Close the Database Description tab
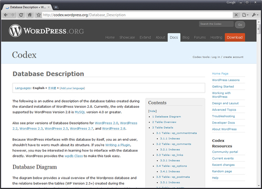 point(49,7)
